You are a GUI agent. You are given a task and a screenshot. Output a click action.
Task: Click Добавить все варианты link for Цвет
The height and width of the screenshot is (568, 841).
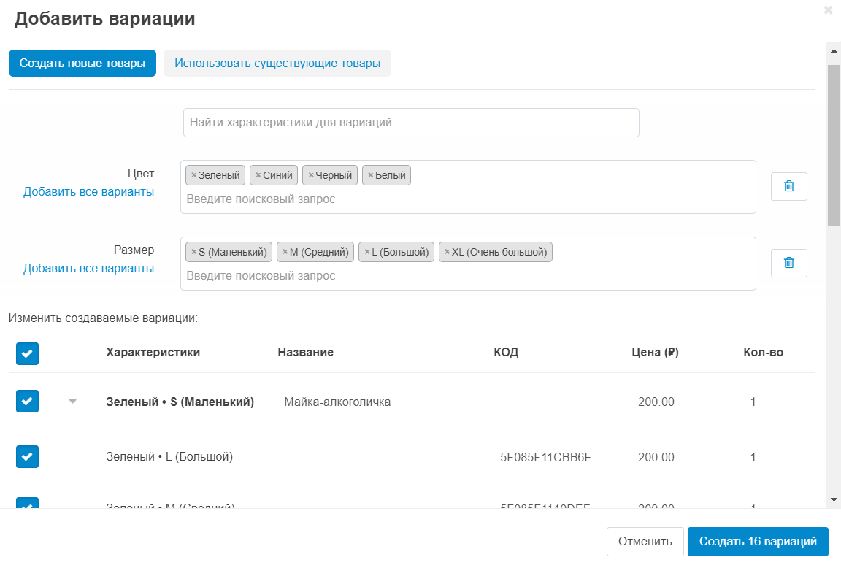[x=88, y=191]
